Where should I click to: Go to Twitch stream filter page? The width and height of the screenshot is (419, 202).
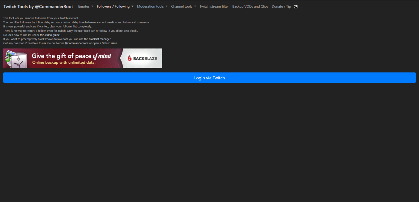[x=214, y=7]
